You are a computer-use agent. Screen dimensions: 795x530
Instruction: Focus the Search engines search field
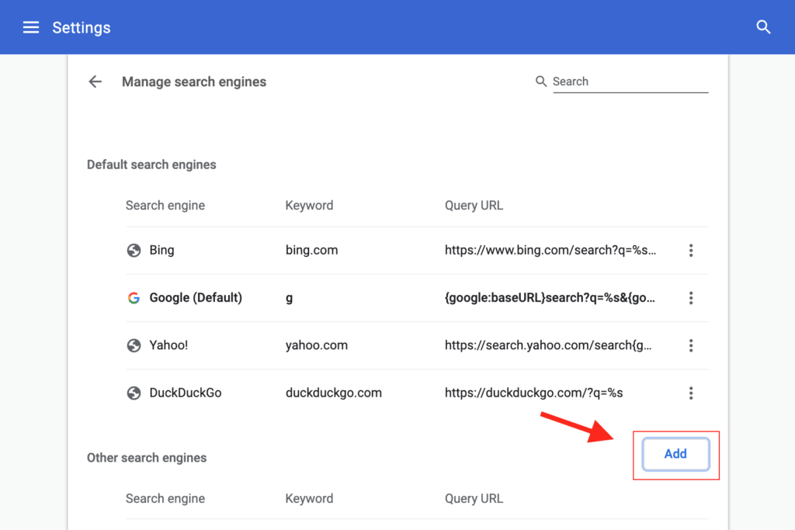tap(629, 81)
